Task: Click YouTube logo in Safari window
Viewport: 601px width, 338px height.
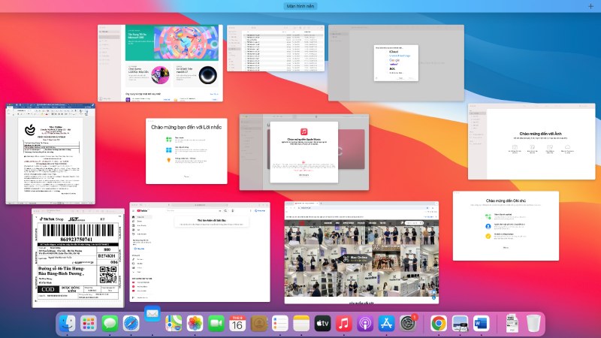Action: pos(142,210)
